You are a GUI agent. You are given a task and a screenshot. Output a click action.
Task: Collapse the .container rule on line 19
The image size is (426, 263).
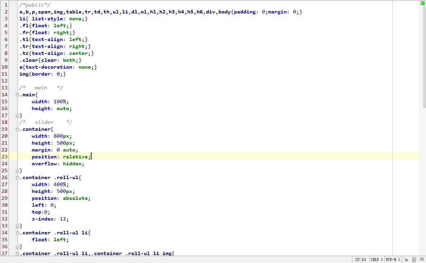pos(17,129)
